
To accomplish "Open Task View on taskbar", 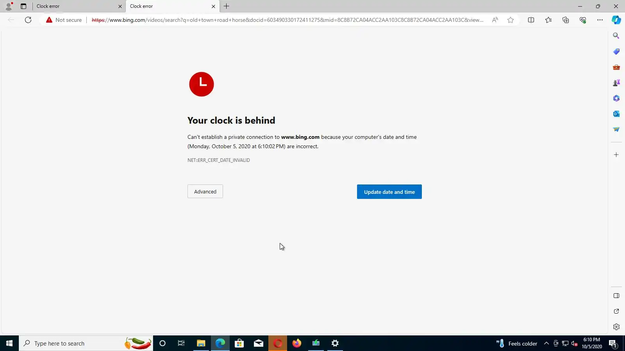I will pos(181,343).
